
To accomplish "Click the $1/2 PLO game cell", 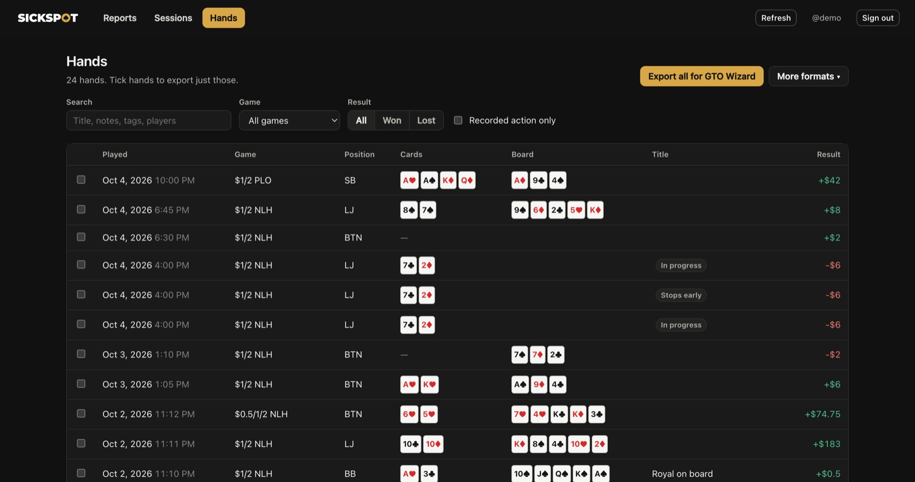I will point(253,180).
